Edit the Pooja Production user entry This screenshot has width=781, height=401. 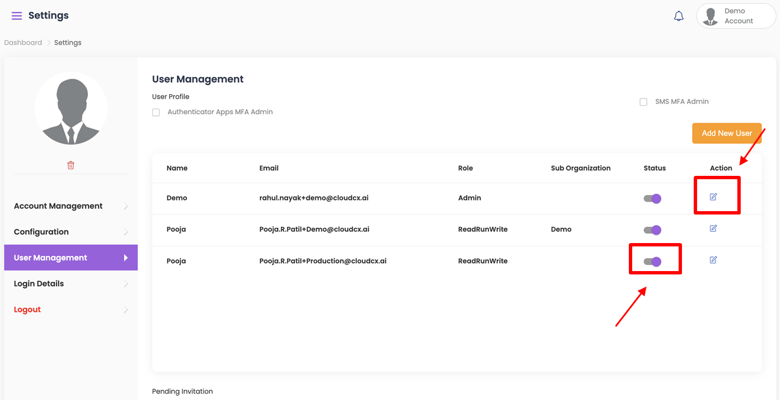coord(713,260)
